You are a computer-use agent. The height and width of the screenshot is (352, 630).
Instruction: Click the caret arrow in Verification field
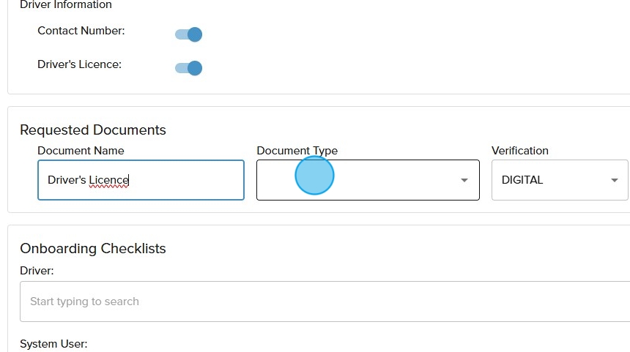(x=614, y=181)
